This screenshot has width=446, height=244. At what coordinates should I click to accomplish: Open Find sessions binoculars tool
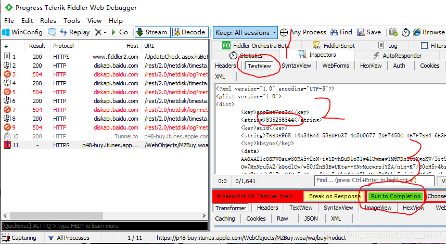point(341,32)
